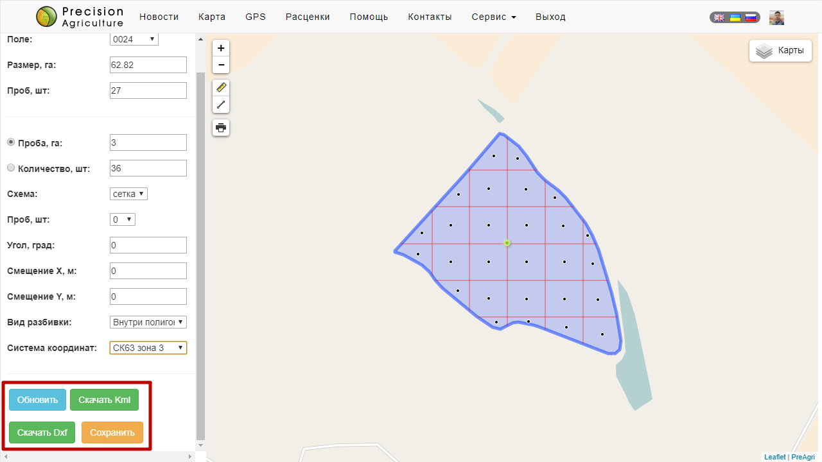Select the yellow ruler measure tool
Viewport: 822px width, 462px height.
coord(221,88)
